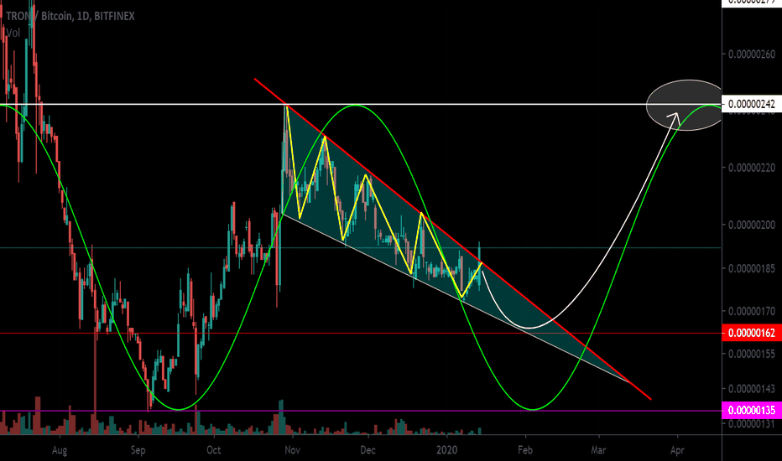Select the magenta 0.00000135 price label
The image size is (782, 461).
(x=752, y=411)
